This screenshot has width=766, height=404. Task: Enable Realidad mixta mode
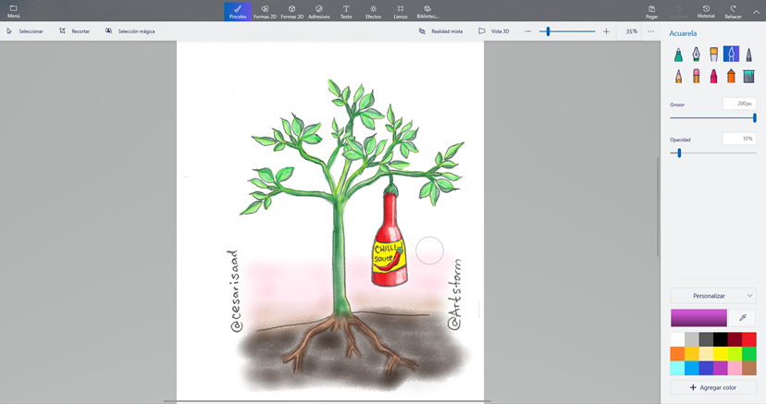(440, 31)
